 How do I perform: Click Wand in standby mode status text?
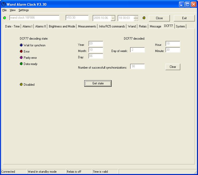pyautogui.click(x=42, y=172)
